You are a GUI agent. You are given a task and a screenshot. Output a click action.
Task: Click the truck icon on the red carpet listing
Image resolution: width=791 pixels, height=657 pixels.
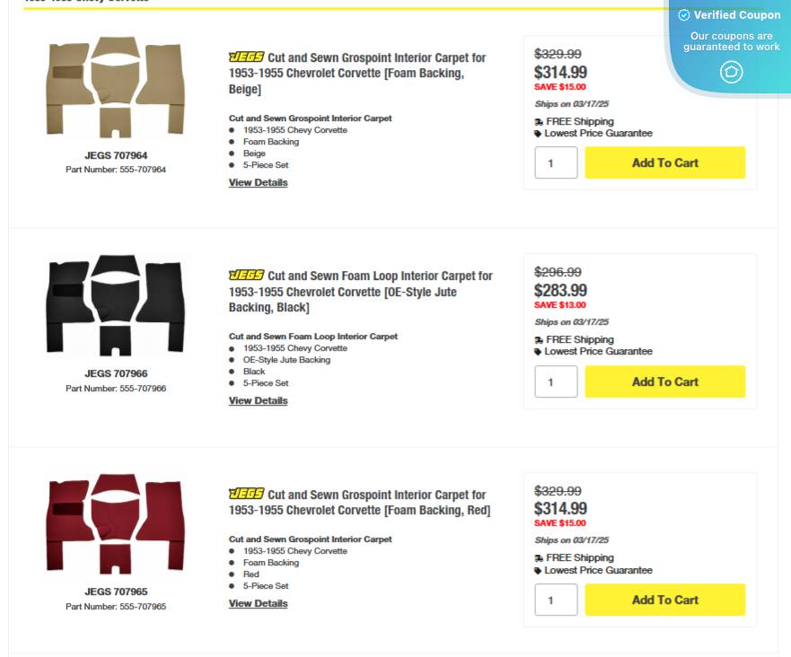pos(539,557)
